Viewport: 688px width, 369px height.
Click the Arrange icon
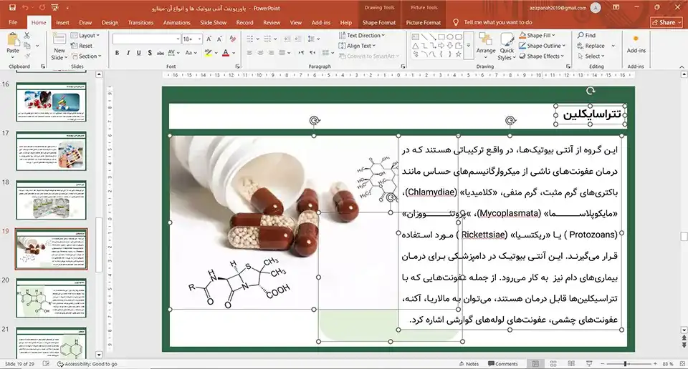coord(486,40)
